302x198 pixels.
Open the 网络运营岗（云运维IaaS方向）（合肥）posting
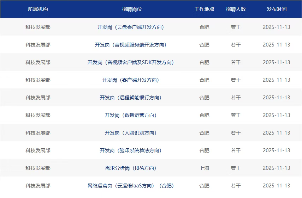tap(130, 186)
